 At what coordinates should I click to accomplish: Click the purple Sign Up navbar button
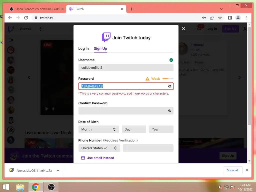coord(230,29)
